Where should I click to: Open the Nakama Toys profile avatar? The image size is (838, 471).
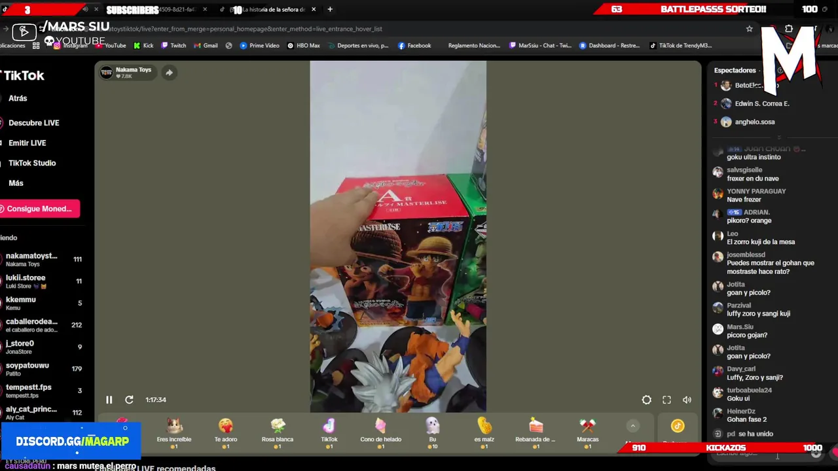[106, 73]
